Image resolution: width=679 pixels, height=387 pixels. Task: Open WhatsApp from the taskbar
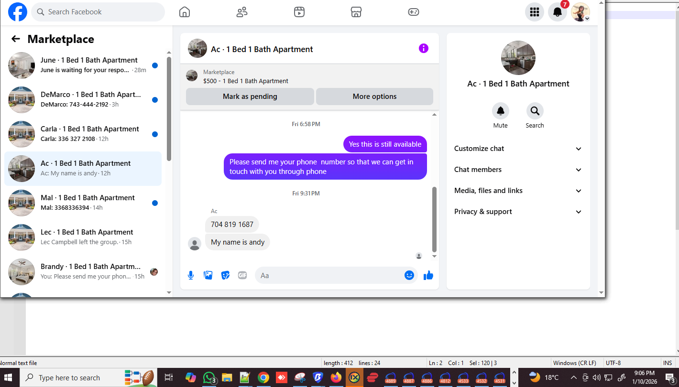(209, 377)
